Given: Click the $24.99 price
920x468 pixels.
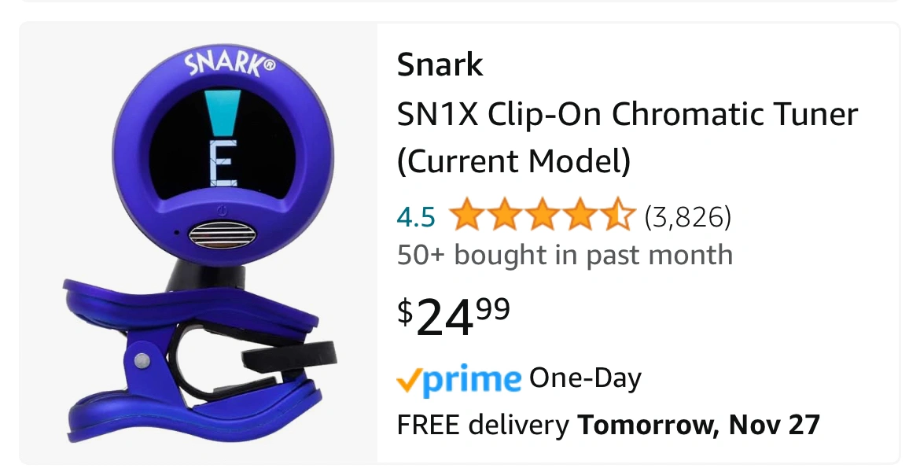Looking at the screenshot, I should pos(454,316).
